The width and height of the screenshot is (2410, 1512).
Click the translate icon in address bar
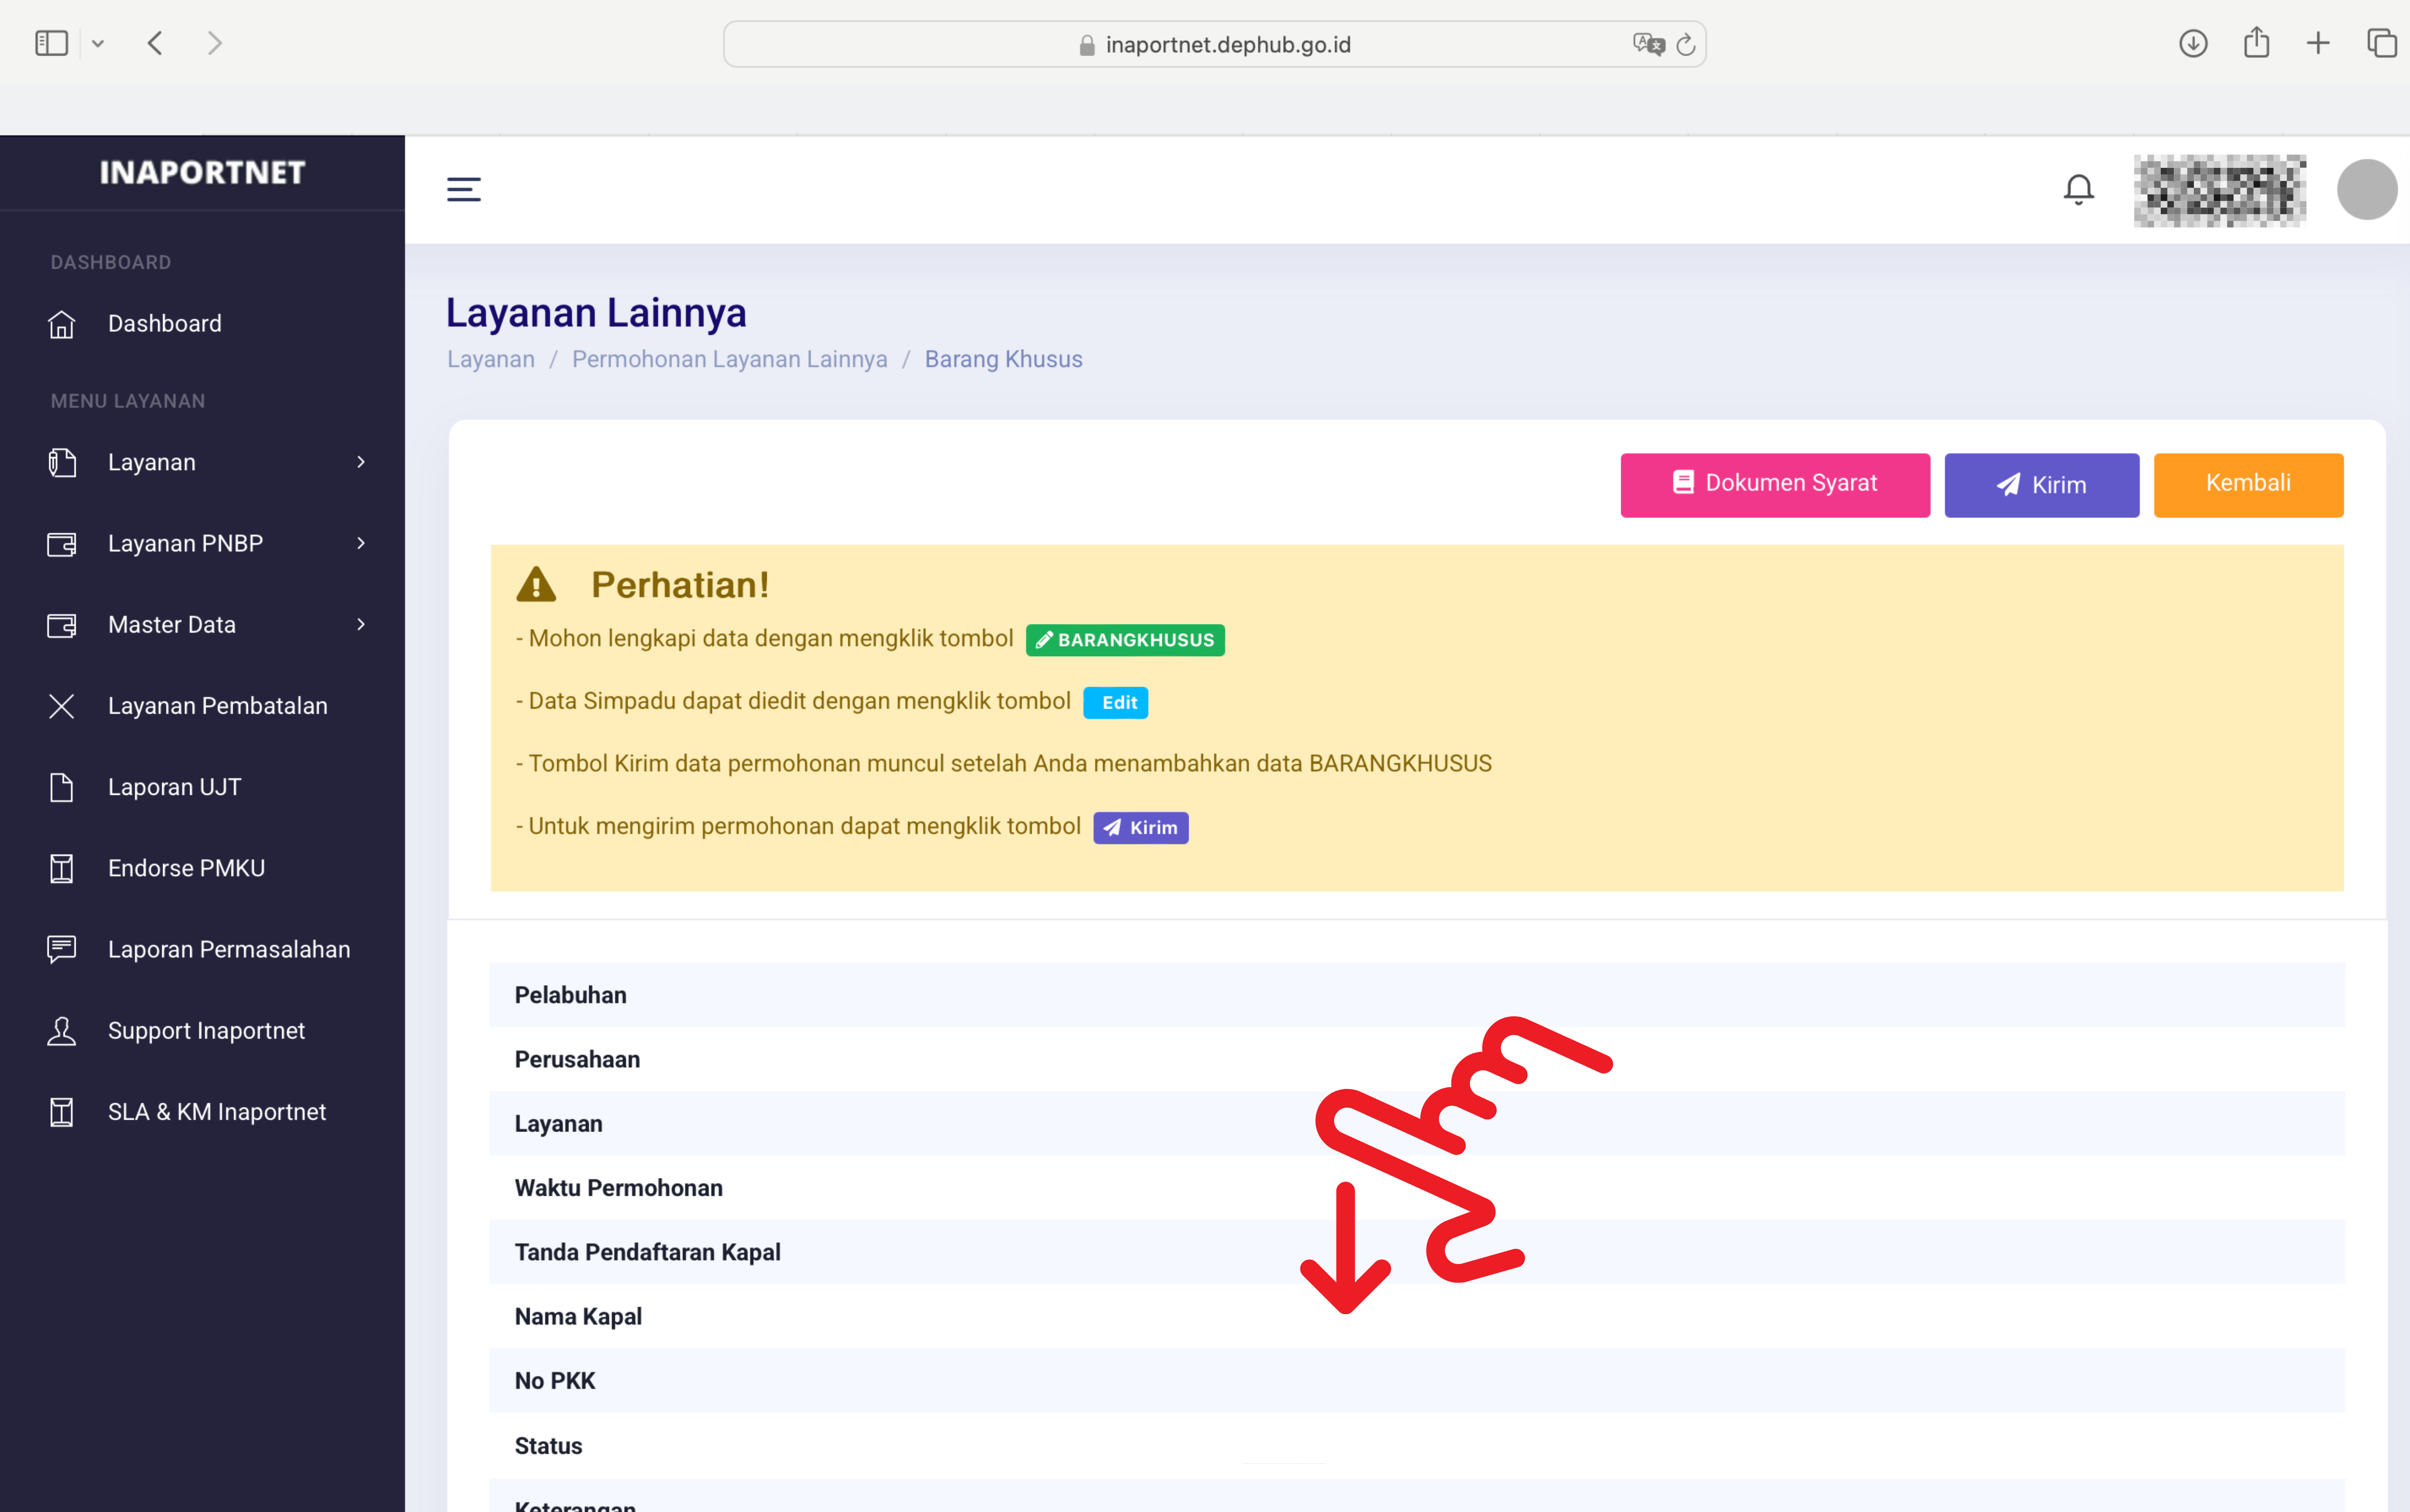(1647, 45)
